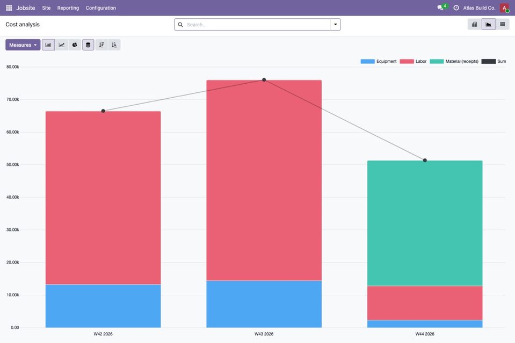Click the Cost analysis title

point(23,24)
